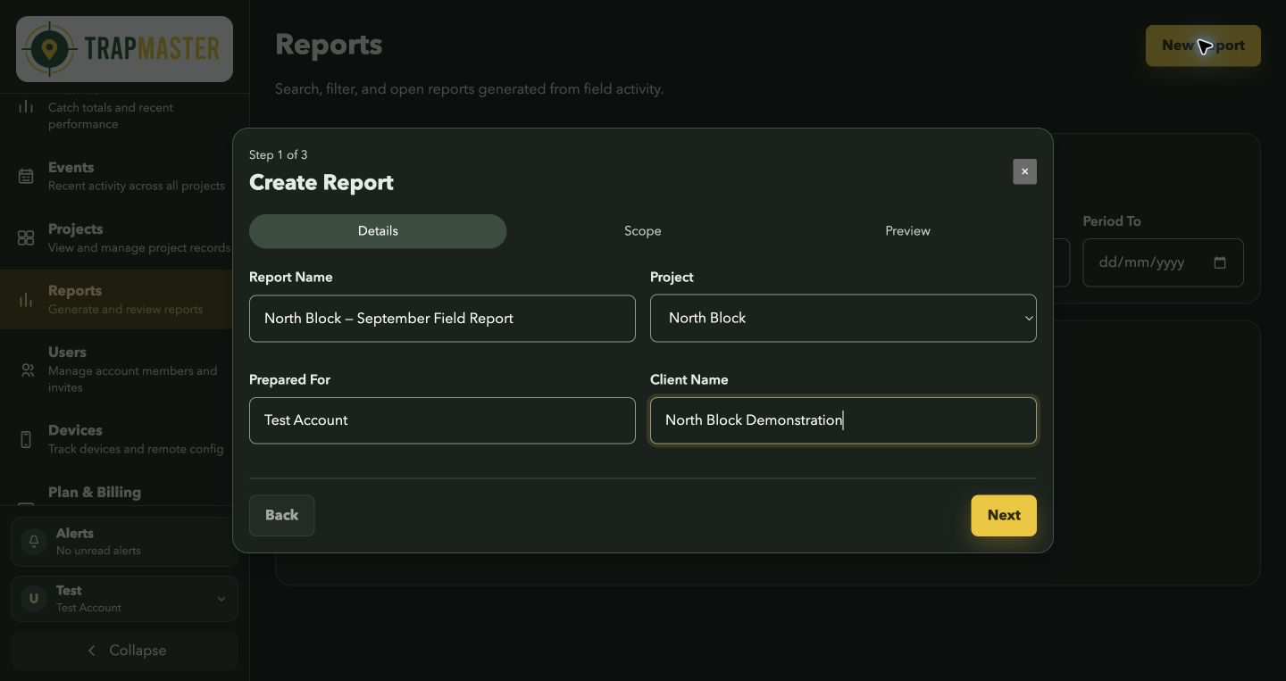Close the Create Report dialog
Screen dimensions: 1286x681
pyautogui.click(x=1024, y=171)
